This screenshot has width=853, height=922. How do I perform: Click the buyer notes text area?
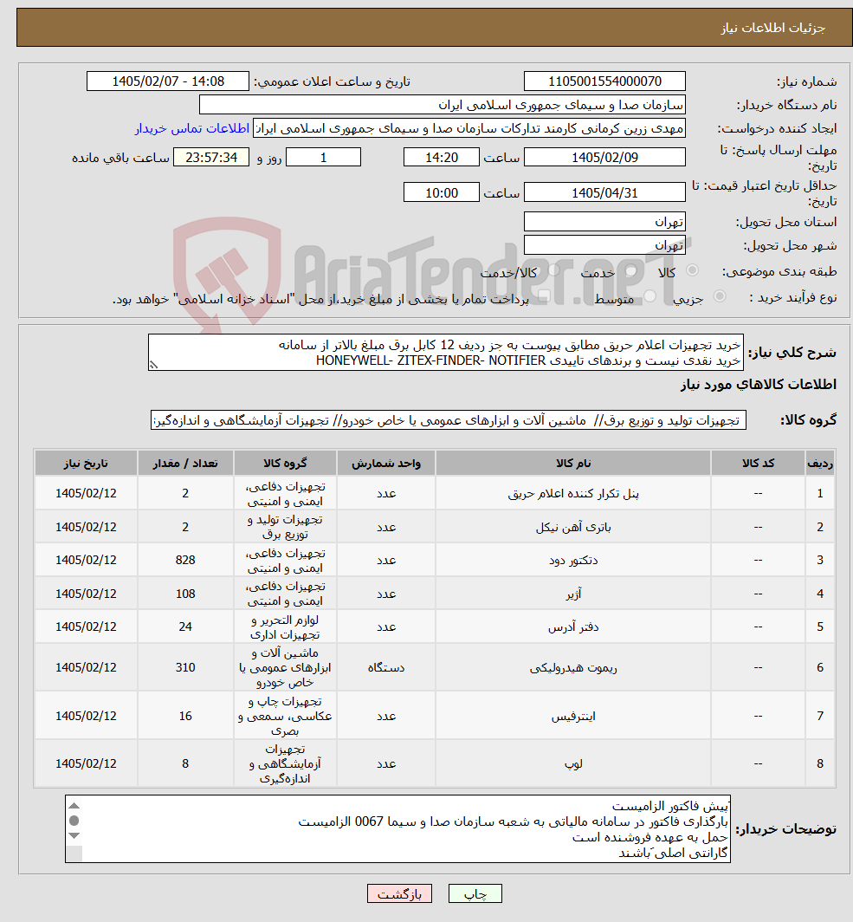tap(397, 829)
